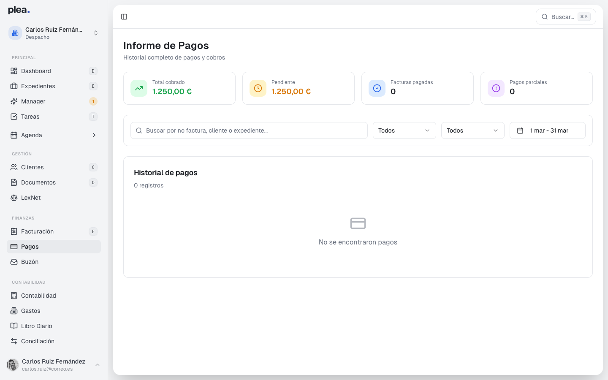The width and height of the screenshot is (608, 380).
Task: Click the empty-state credit card icon
Action: pyautogui.click(x=358, y=223)
